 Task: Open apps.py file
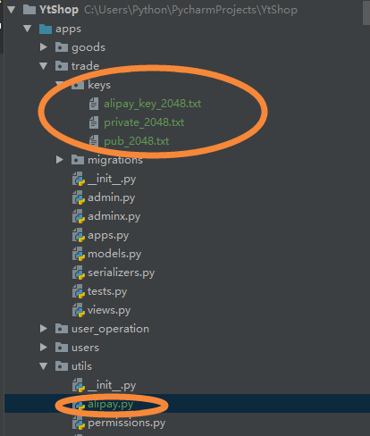(x=108, y=236)
